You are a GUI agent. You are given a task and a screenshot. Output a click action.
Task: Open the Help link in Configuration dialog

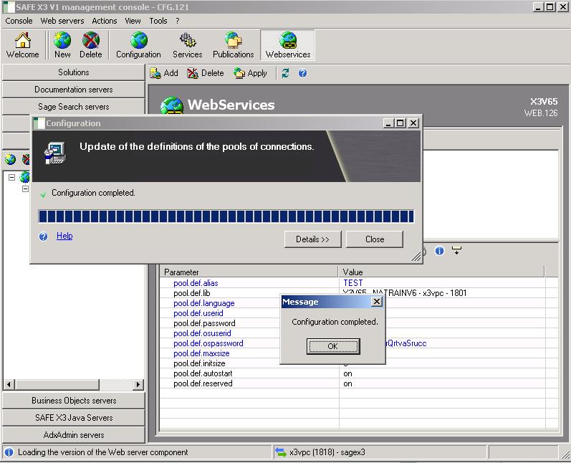tap(64, 236)
